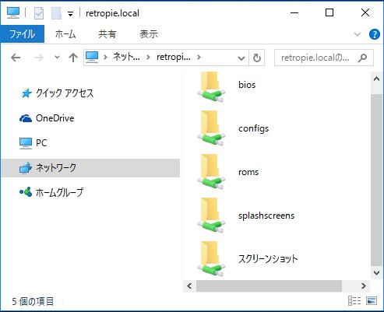Click the ホームグループ icon in navigation pane
This screenshot has height=312, width=384.
[26, 192]
